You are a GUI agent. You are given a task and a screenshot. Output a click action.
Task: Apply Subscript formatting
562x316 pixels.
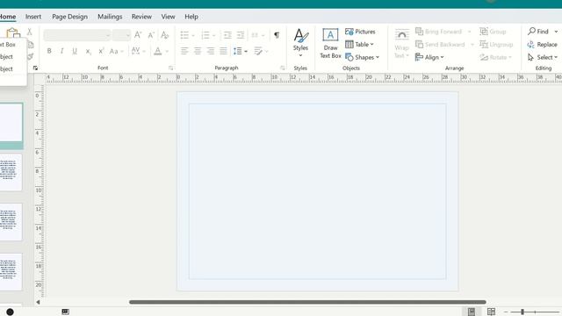[88, 52]
